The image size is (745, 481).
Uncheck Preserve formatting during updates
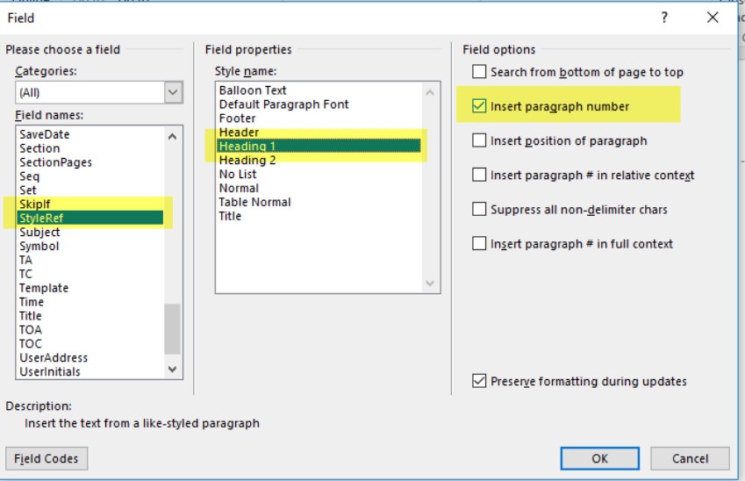[479, 381]
